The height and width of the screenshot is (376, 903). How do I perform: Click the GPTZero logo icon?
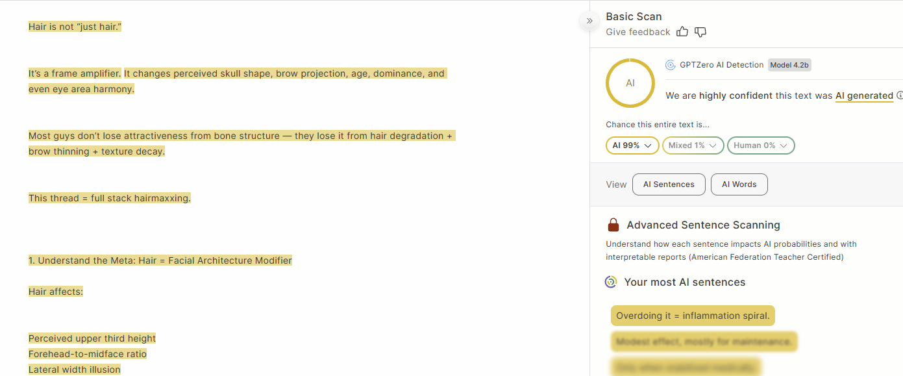click(x=671, y=65)
